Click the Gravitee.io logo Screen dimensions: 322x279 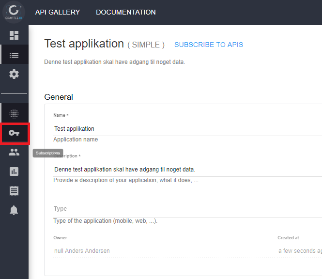click(x=14, y=12)
